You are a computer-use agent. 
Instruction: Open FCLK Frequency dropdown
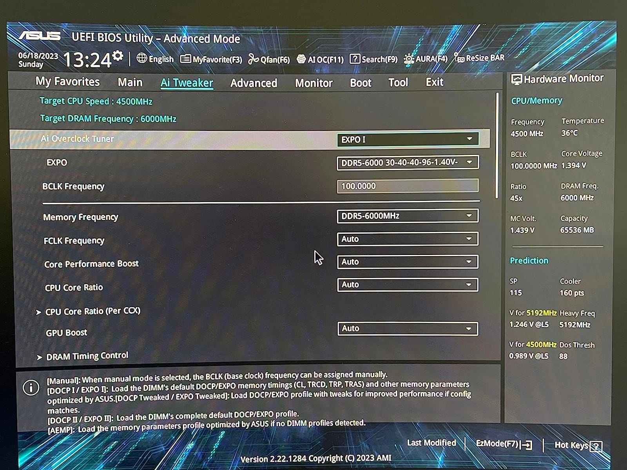point(408,239)
